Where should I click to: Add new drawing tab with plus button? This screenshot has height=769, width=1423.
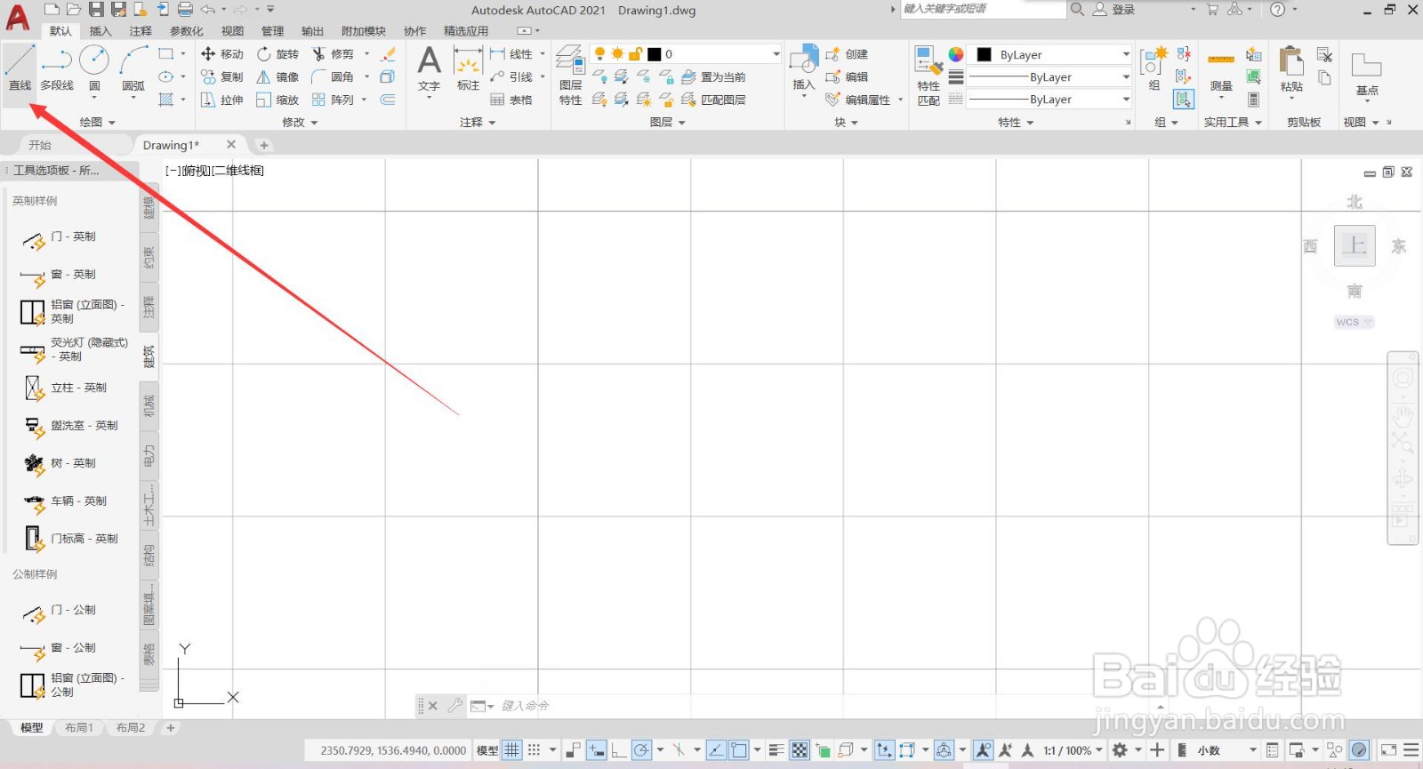coord(263,145)
